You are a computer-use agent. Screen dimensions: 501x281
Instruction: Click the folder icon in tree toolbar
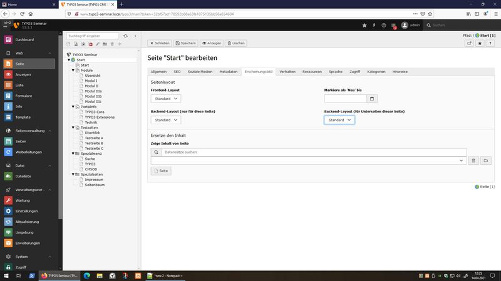[x=105, y=44]
